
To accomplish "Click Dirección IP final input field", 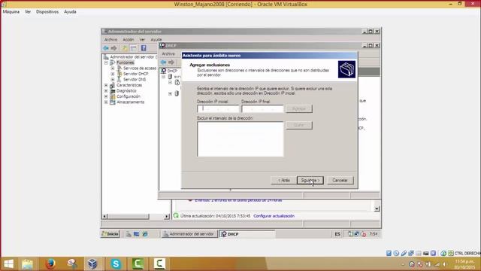I will click(x=262, y=108).
